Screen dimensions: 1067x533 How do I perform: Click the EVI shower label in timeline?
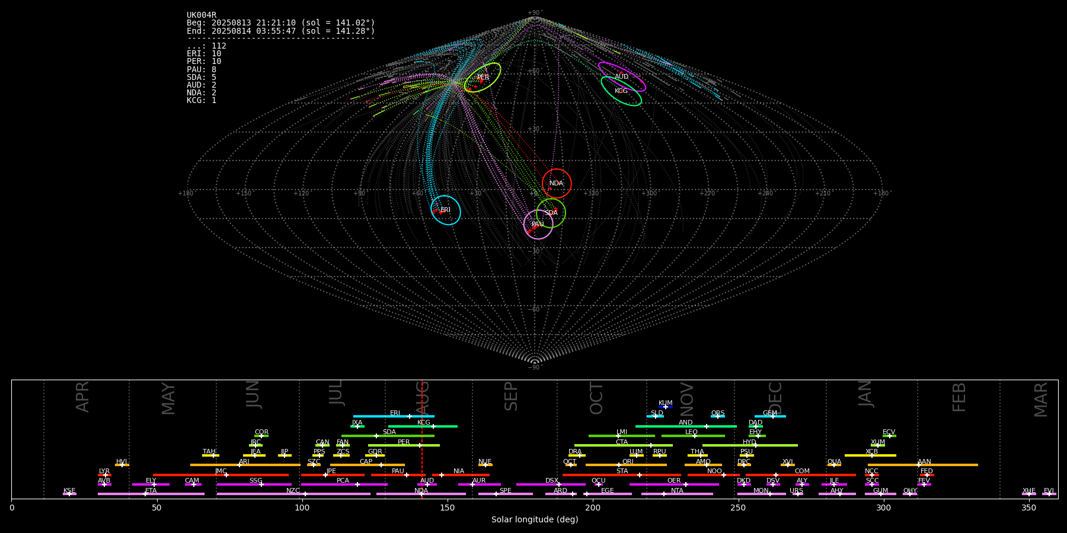tap(1049, 490)
